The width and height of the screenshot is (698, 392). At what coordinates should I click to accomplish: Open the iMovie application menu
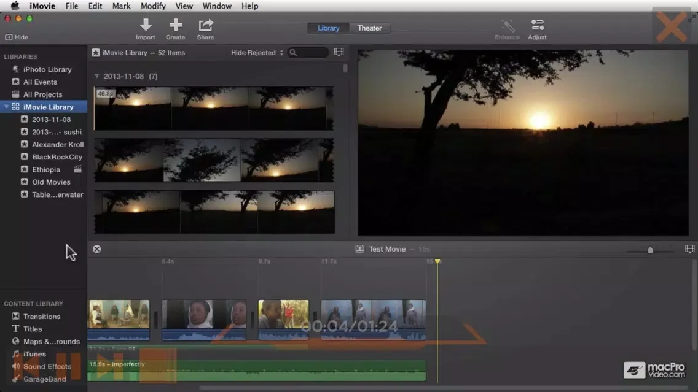click(42, 6)
